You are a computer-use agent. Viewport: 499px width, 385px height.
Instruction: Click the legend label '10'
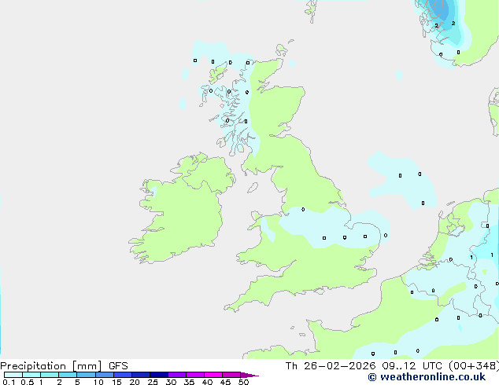pyautogui.click(x=98, y=382)
